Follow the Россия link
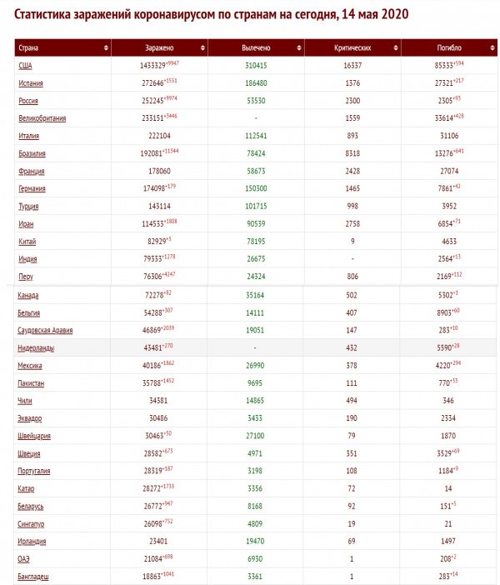The image size is (500, 585). coord(29,100)
